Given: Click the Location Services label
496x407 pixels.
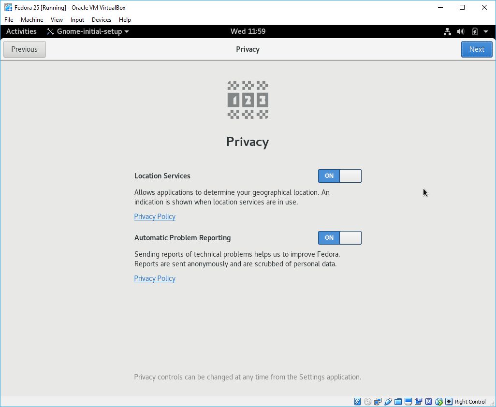Looking at the screenshot, I should point(162,176).
